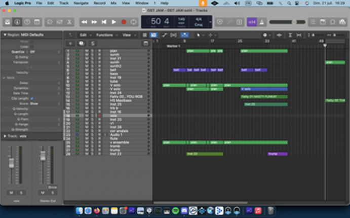Toggle the Clip Length checkbox
Image resolution: width=350 pixels, height=218 pixels.
(32, 98)
